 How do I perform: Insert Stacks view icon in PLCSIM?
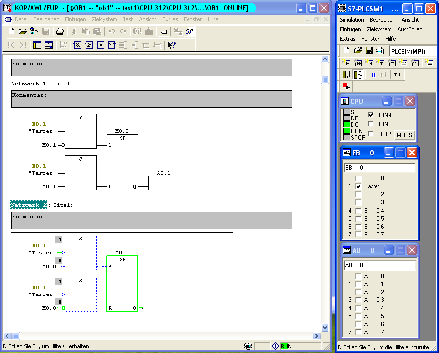(x=429, y=63)
